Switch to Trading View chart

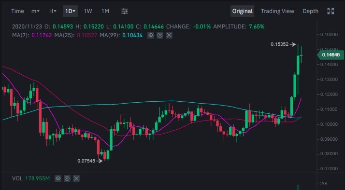(277, 11)
